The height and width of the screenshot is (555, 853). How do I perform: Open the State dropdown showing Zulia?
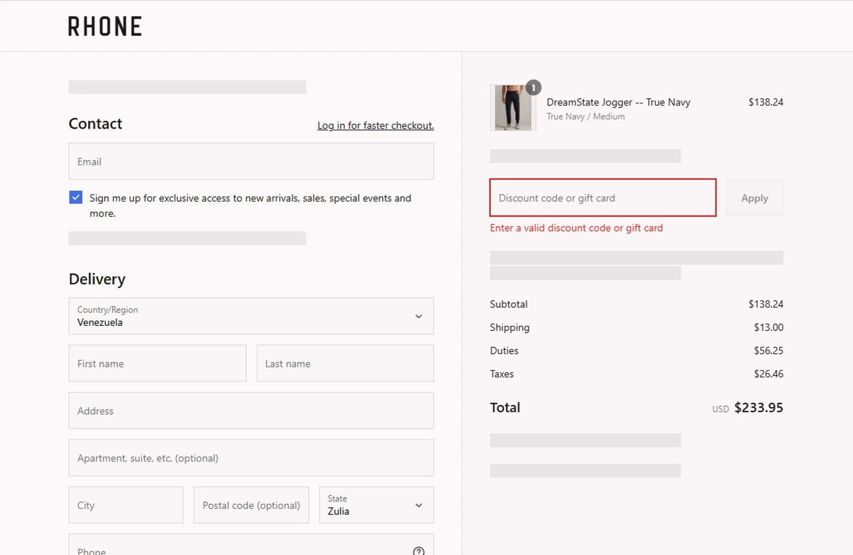point(376,505)
